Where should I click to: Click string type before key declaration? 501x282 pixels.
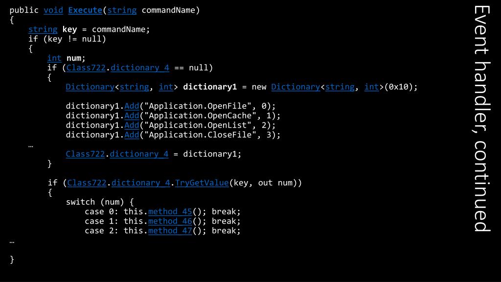pos(43,29)
